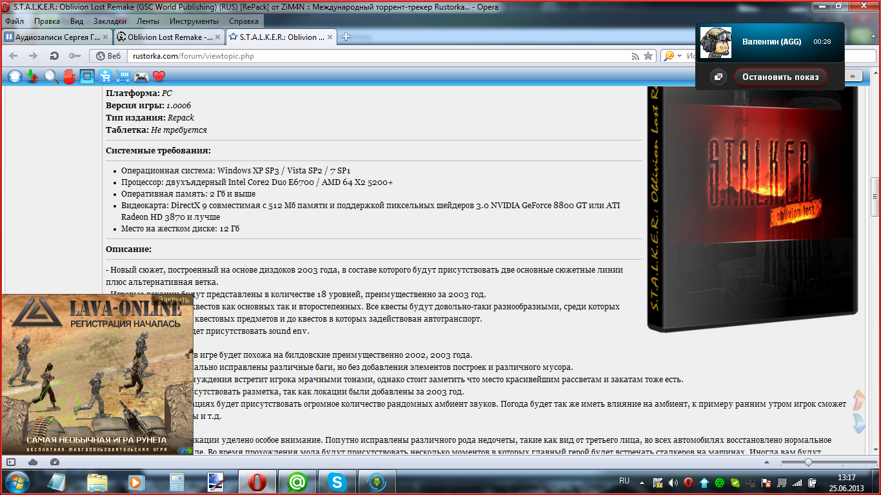Click the Opera Link cloud icon
The image size is (881, 495).
[33, 462]
